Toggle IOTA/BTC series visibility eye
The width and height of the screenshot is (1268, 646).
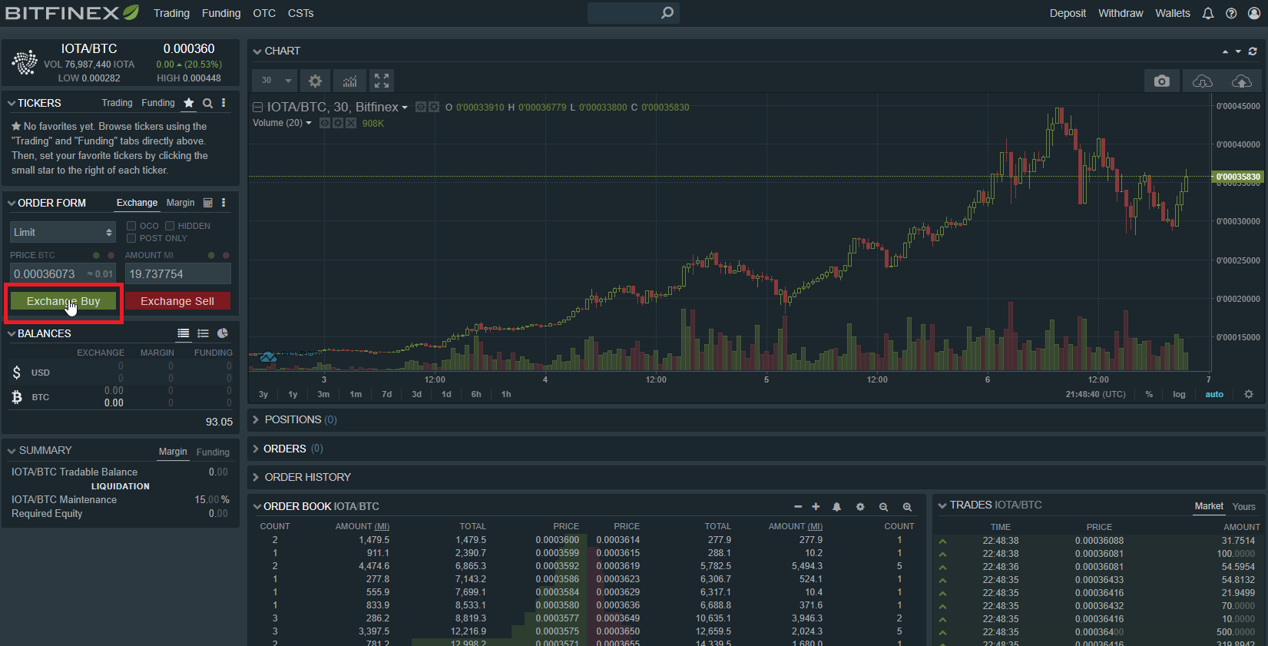coord(421,107)
